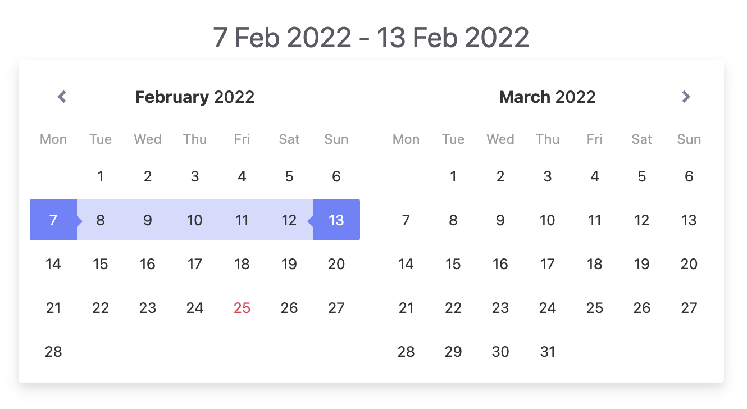Screen dimensions: 747x409
Task: Select 13 March on Sunday column
Action: 689,220
